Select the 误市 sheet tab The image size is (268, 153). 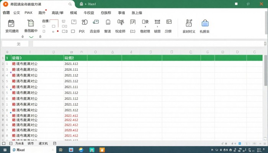pos(31,143)
